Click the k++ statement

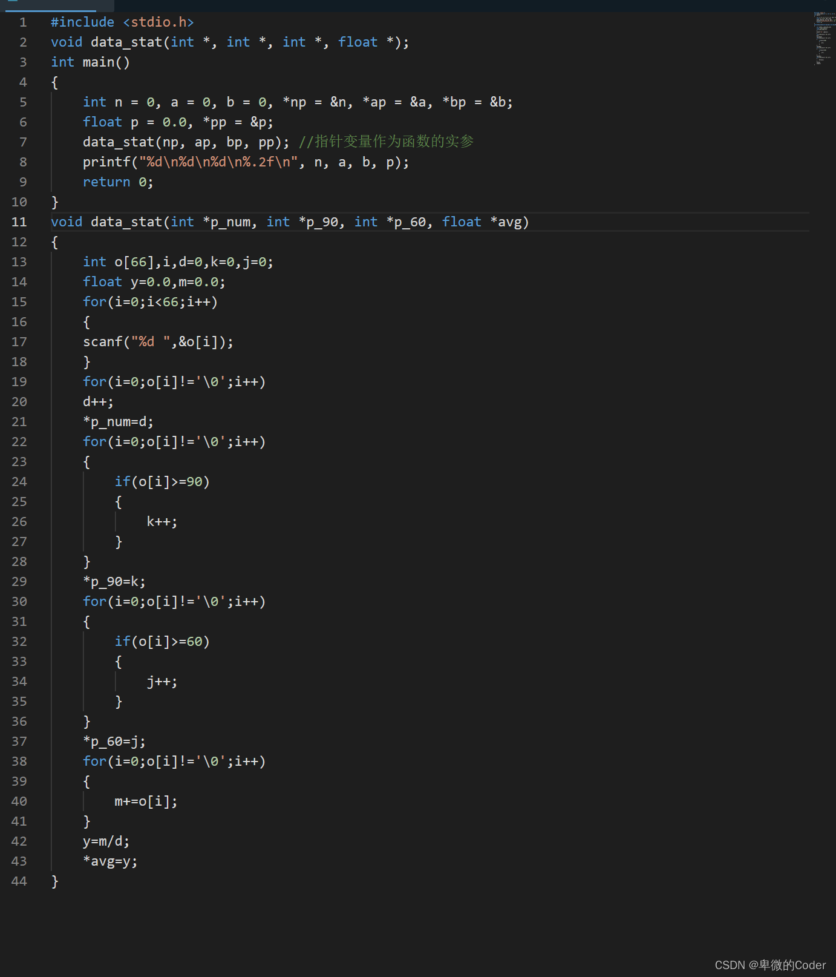[162, 522]
